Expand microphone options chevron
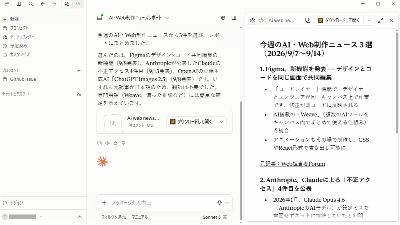The height and width of the screenshot is (225, 400). 227,203
